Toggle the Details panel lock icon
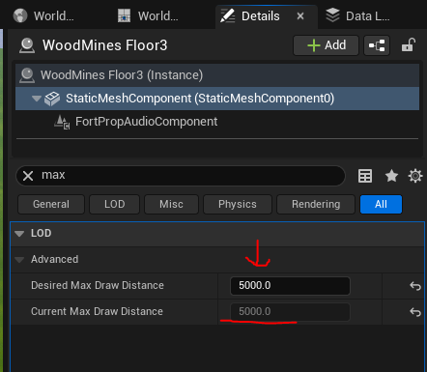Viewport: 427px width, 372px height. point(409,45)
